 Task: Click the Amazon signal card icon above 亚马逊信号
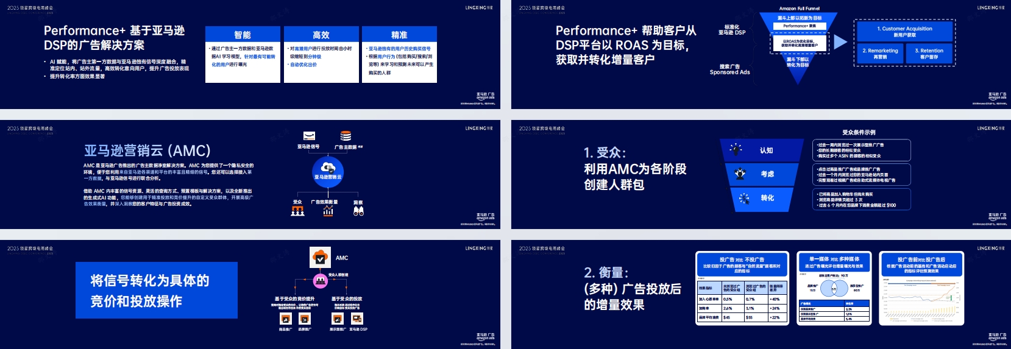click(x=309, y=136)
